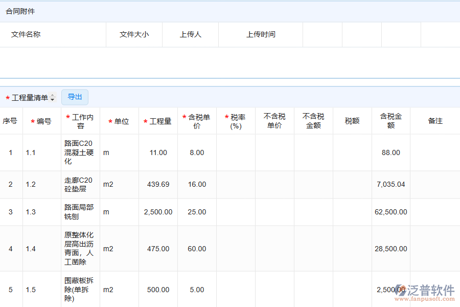This screenshot has height=307, width=460.
Task: Click the 上传时间 column header
Action: click(x=261, y=34)
